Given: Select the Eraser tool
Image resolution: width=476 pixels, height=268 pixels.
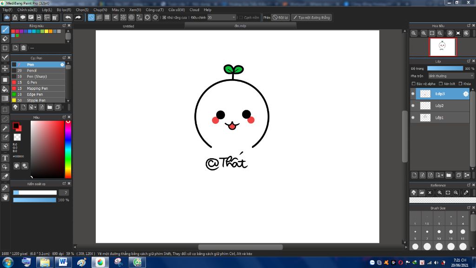Looking at the screenshot, I should tap(5, 39).
